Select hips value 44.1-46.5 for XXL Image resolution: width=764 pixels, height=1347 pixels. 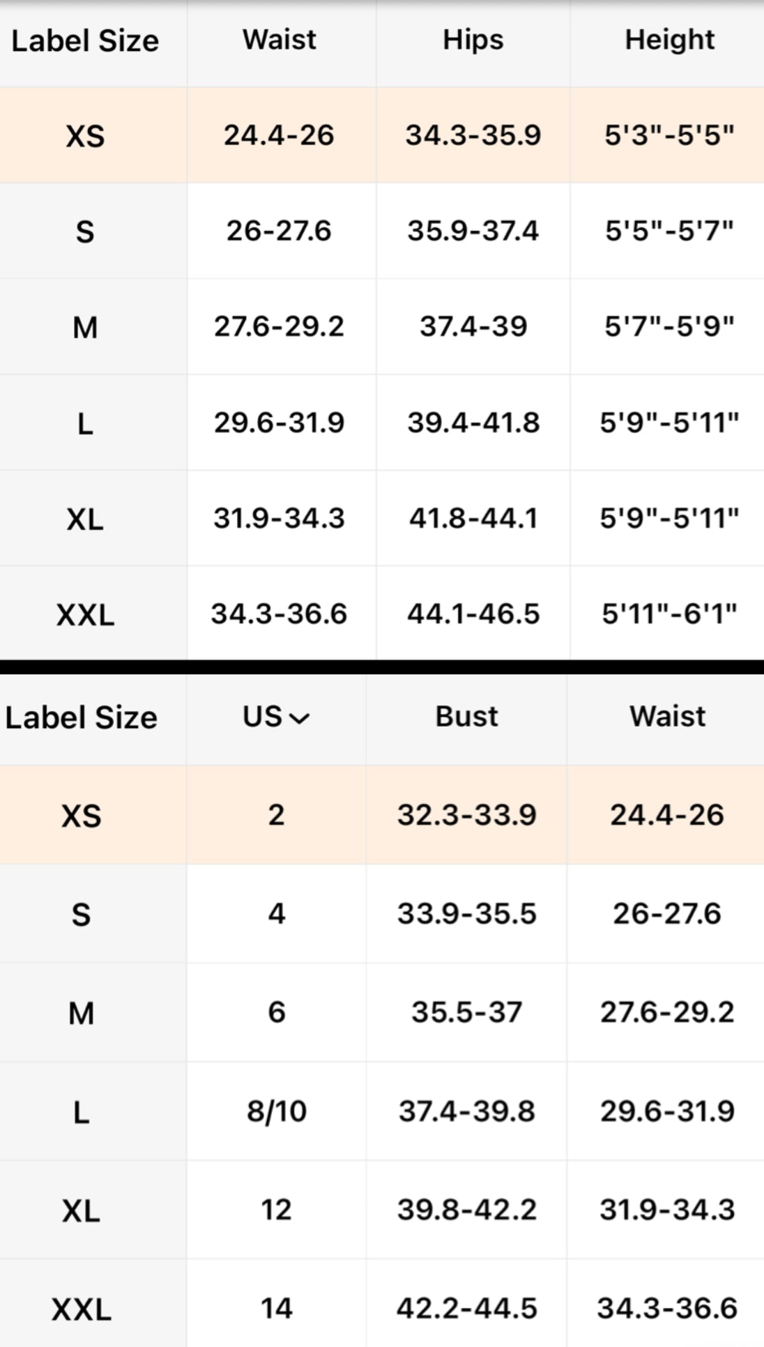click(473, 614)
